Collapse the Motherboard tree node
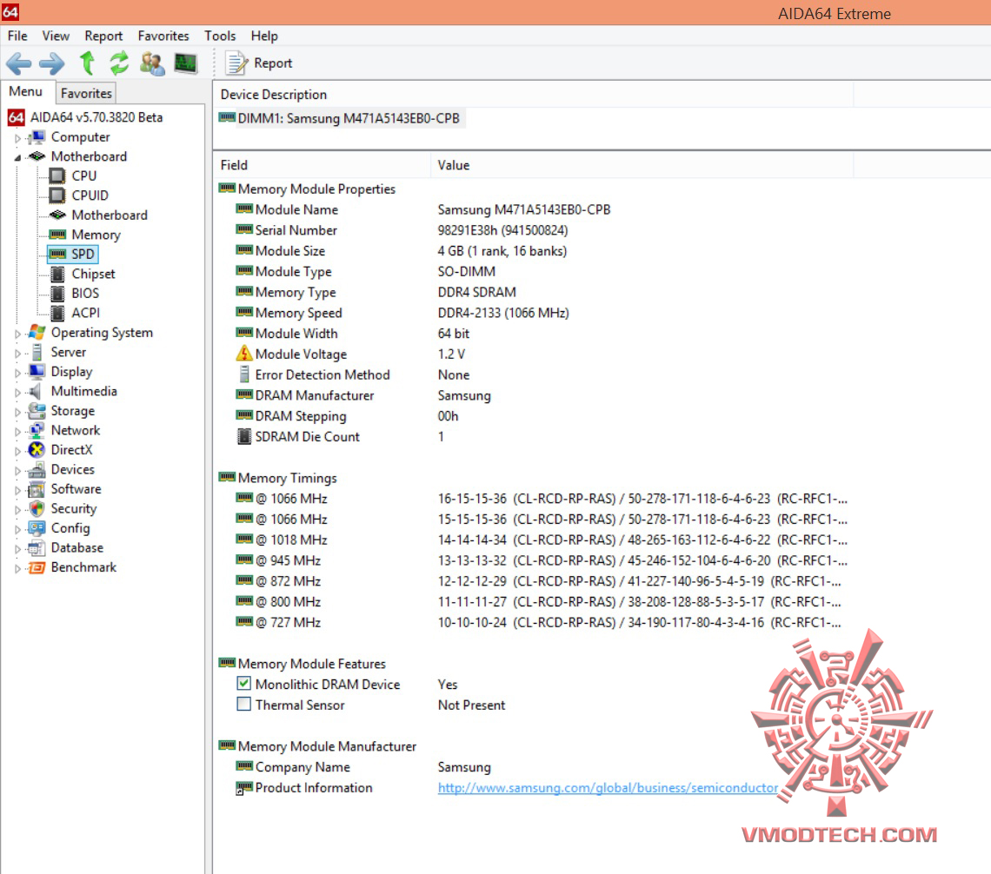991x874 pixels. click(17, 157)
